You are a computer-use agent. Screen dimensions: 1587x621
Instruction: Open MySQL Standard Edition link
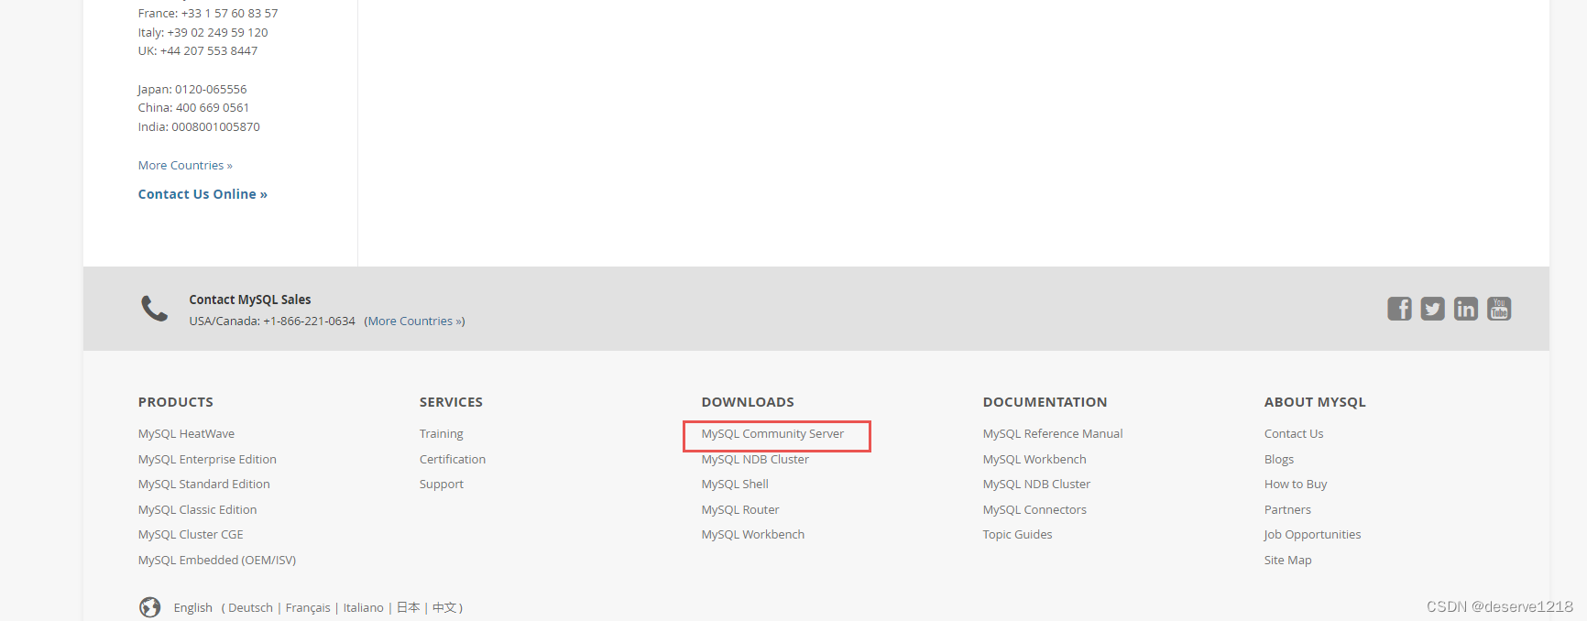(203, 485)
